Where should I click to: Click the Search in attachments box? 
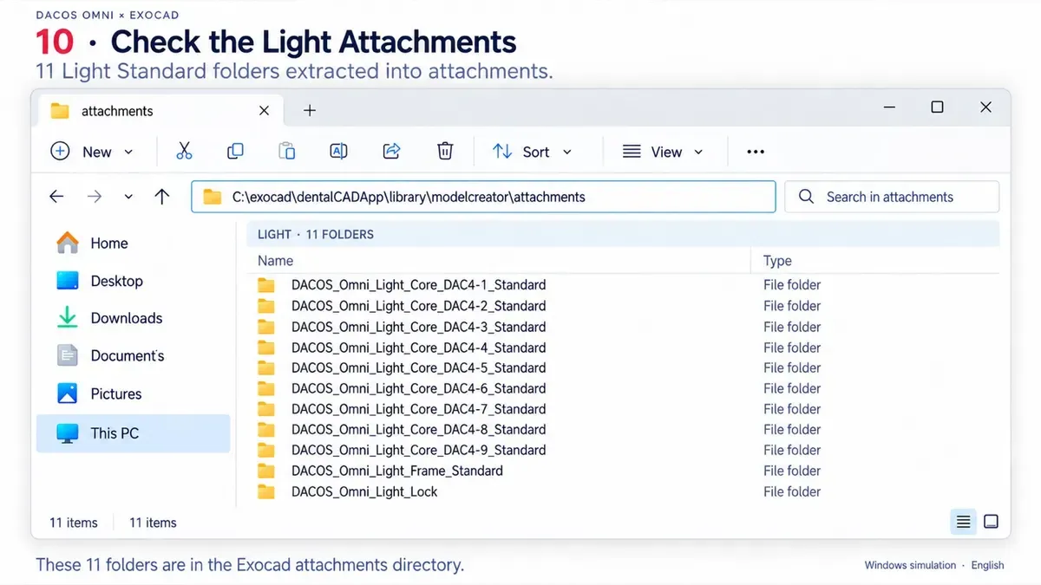pos(892,197)
